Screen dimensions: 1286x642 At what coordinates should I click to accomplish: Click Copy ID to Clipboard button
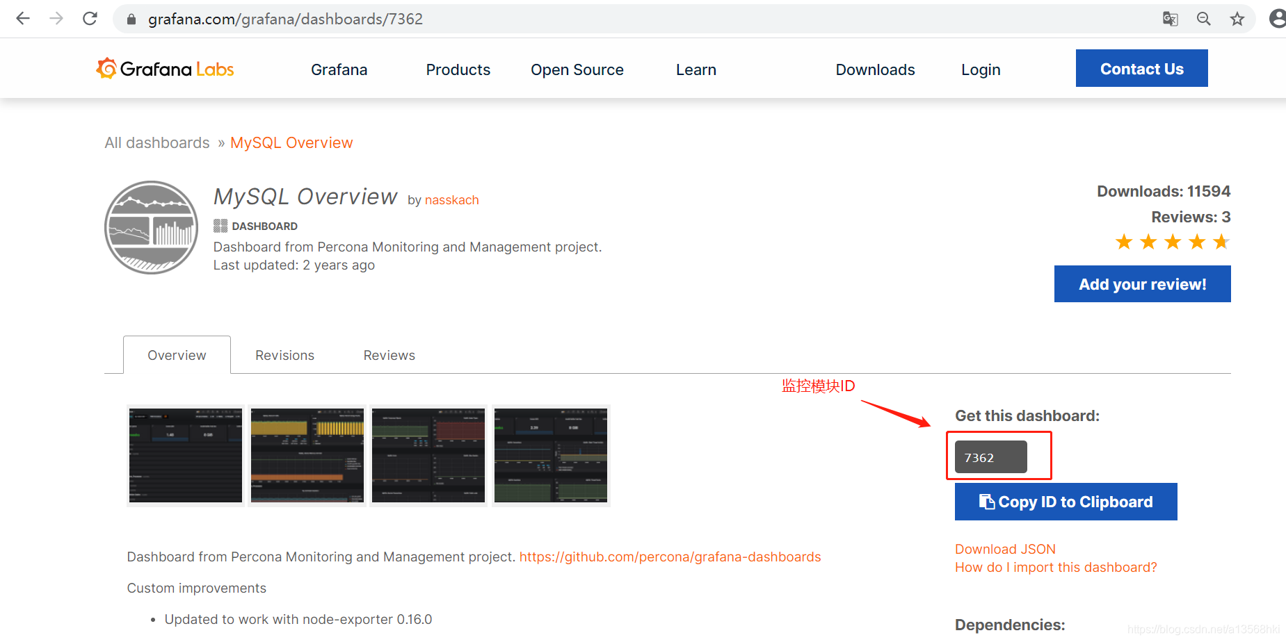tap(1066, 502)
